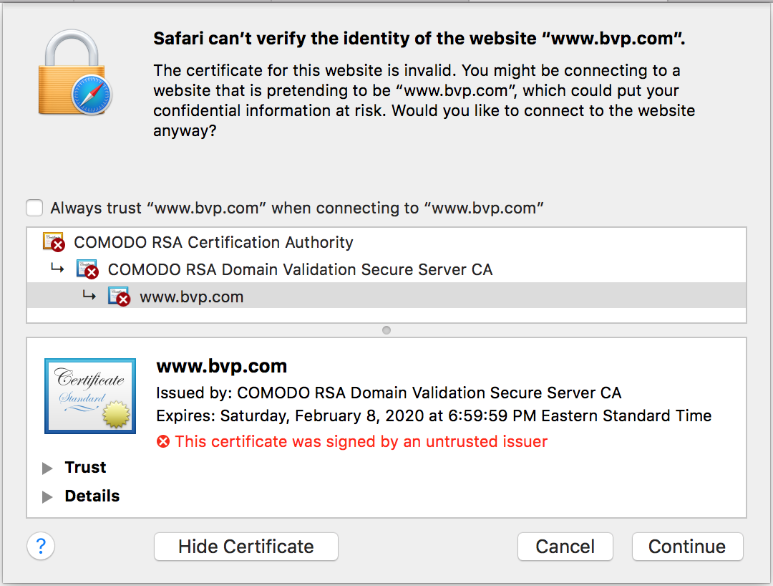
Task: Collapse the Trust disclosure triangle
Action: point(47,467)
